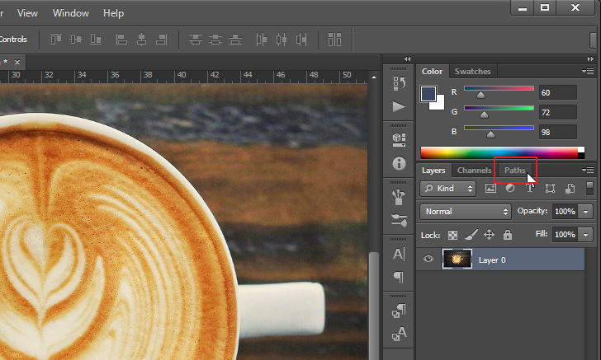Screen dimensions: 601x360
Task: Lock image pixels brush icon
Action: click(471, 235)
